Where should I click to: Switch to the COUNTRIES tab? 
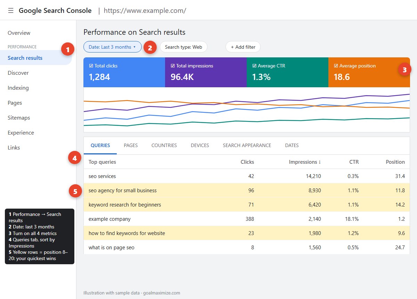pyautogui.click(x=164, y=145)
